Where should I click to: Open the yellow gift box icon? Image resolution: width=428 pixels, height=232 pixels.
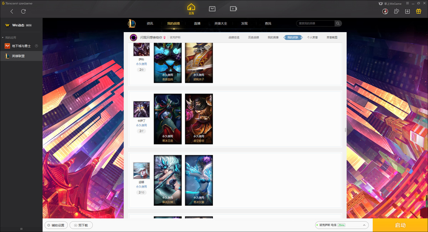(x=419, y=11)
